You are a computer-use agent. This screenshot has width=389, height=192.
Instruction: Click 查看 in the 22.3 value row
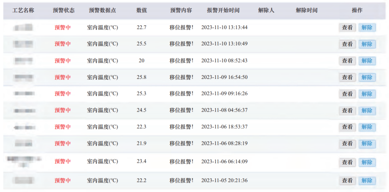click(x=347, y=127)
